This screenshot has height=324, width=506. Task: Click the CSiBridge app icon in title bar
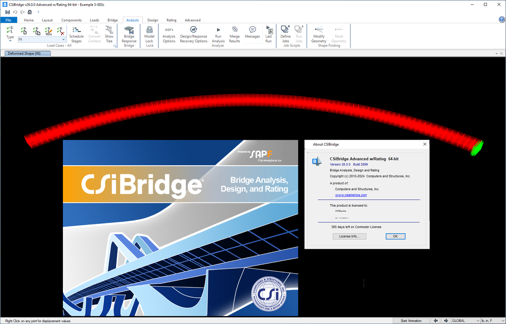[4, 4]
